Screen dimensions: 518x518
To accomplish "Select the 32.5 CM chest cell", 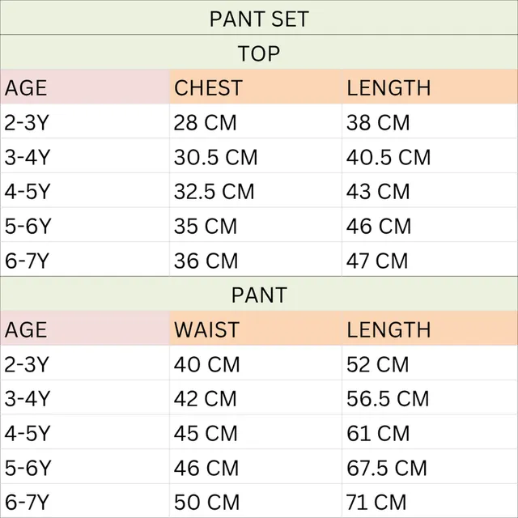I will [256, 191].
